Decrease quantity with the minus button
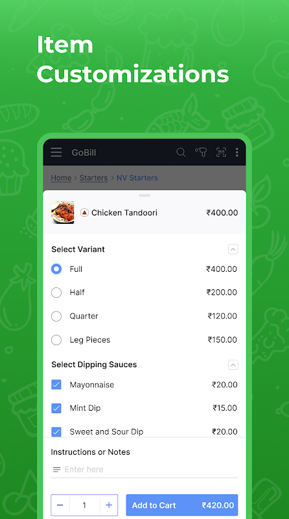289x519 pixels. pos(60,505)
